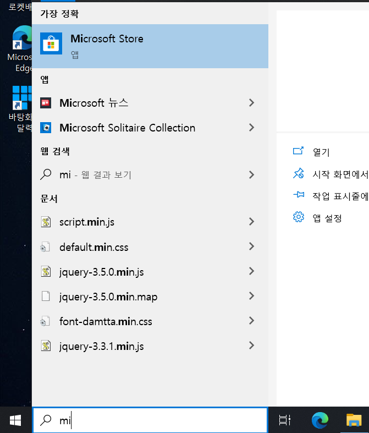Image resolution: width=369 pixels, height=433 pixels.
Task: Select the 시작 화면에서 pin option
Action: 340,174
